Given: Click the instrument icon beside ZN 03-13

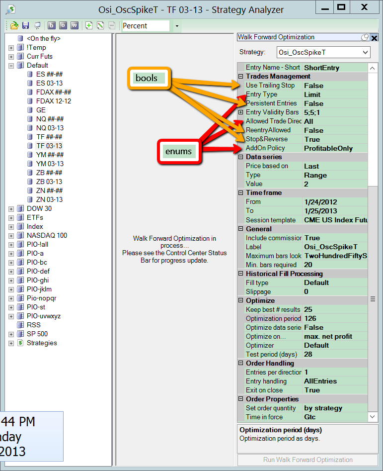Looking at the screenshot, I should [x=30, y=199].
